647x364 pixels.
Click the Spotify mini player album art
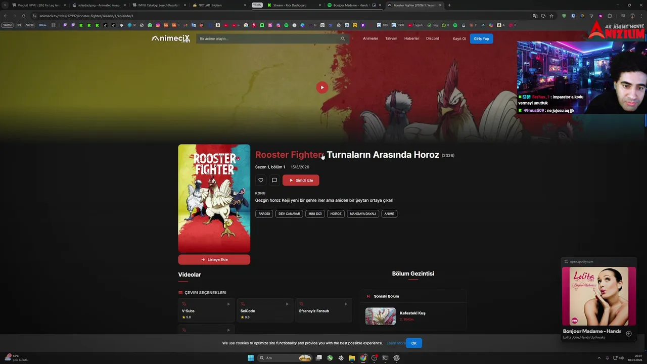click(598, 296)
